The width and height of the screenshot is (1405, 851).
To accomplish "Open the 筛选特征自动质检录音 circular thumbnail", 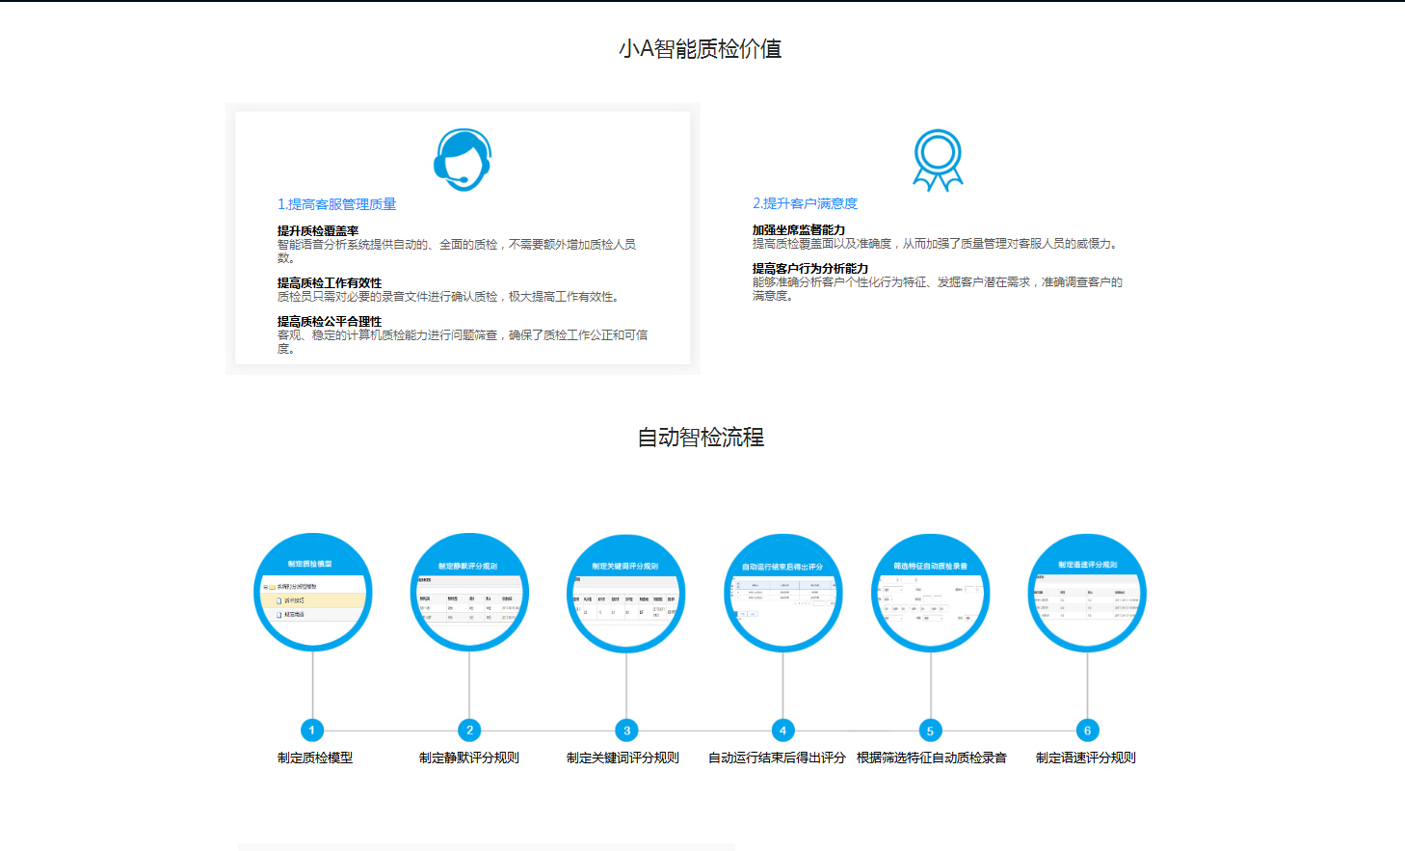I will [931, 594].
